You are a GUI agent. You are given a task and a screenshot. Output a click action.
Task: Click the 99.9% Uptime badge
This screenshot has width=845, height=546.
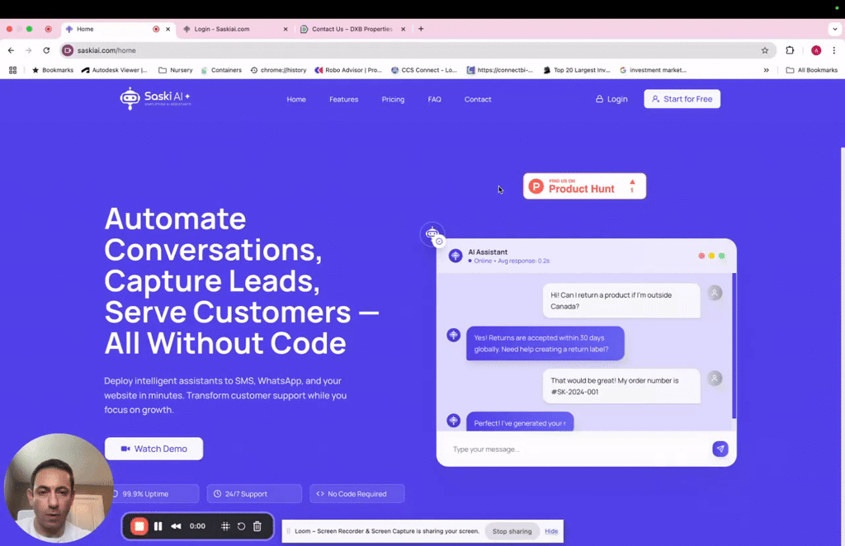[153, 494]
